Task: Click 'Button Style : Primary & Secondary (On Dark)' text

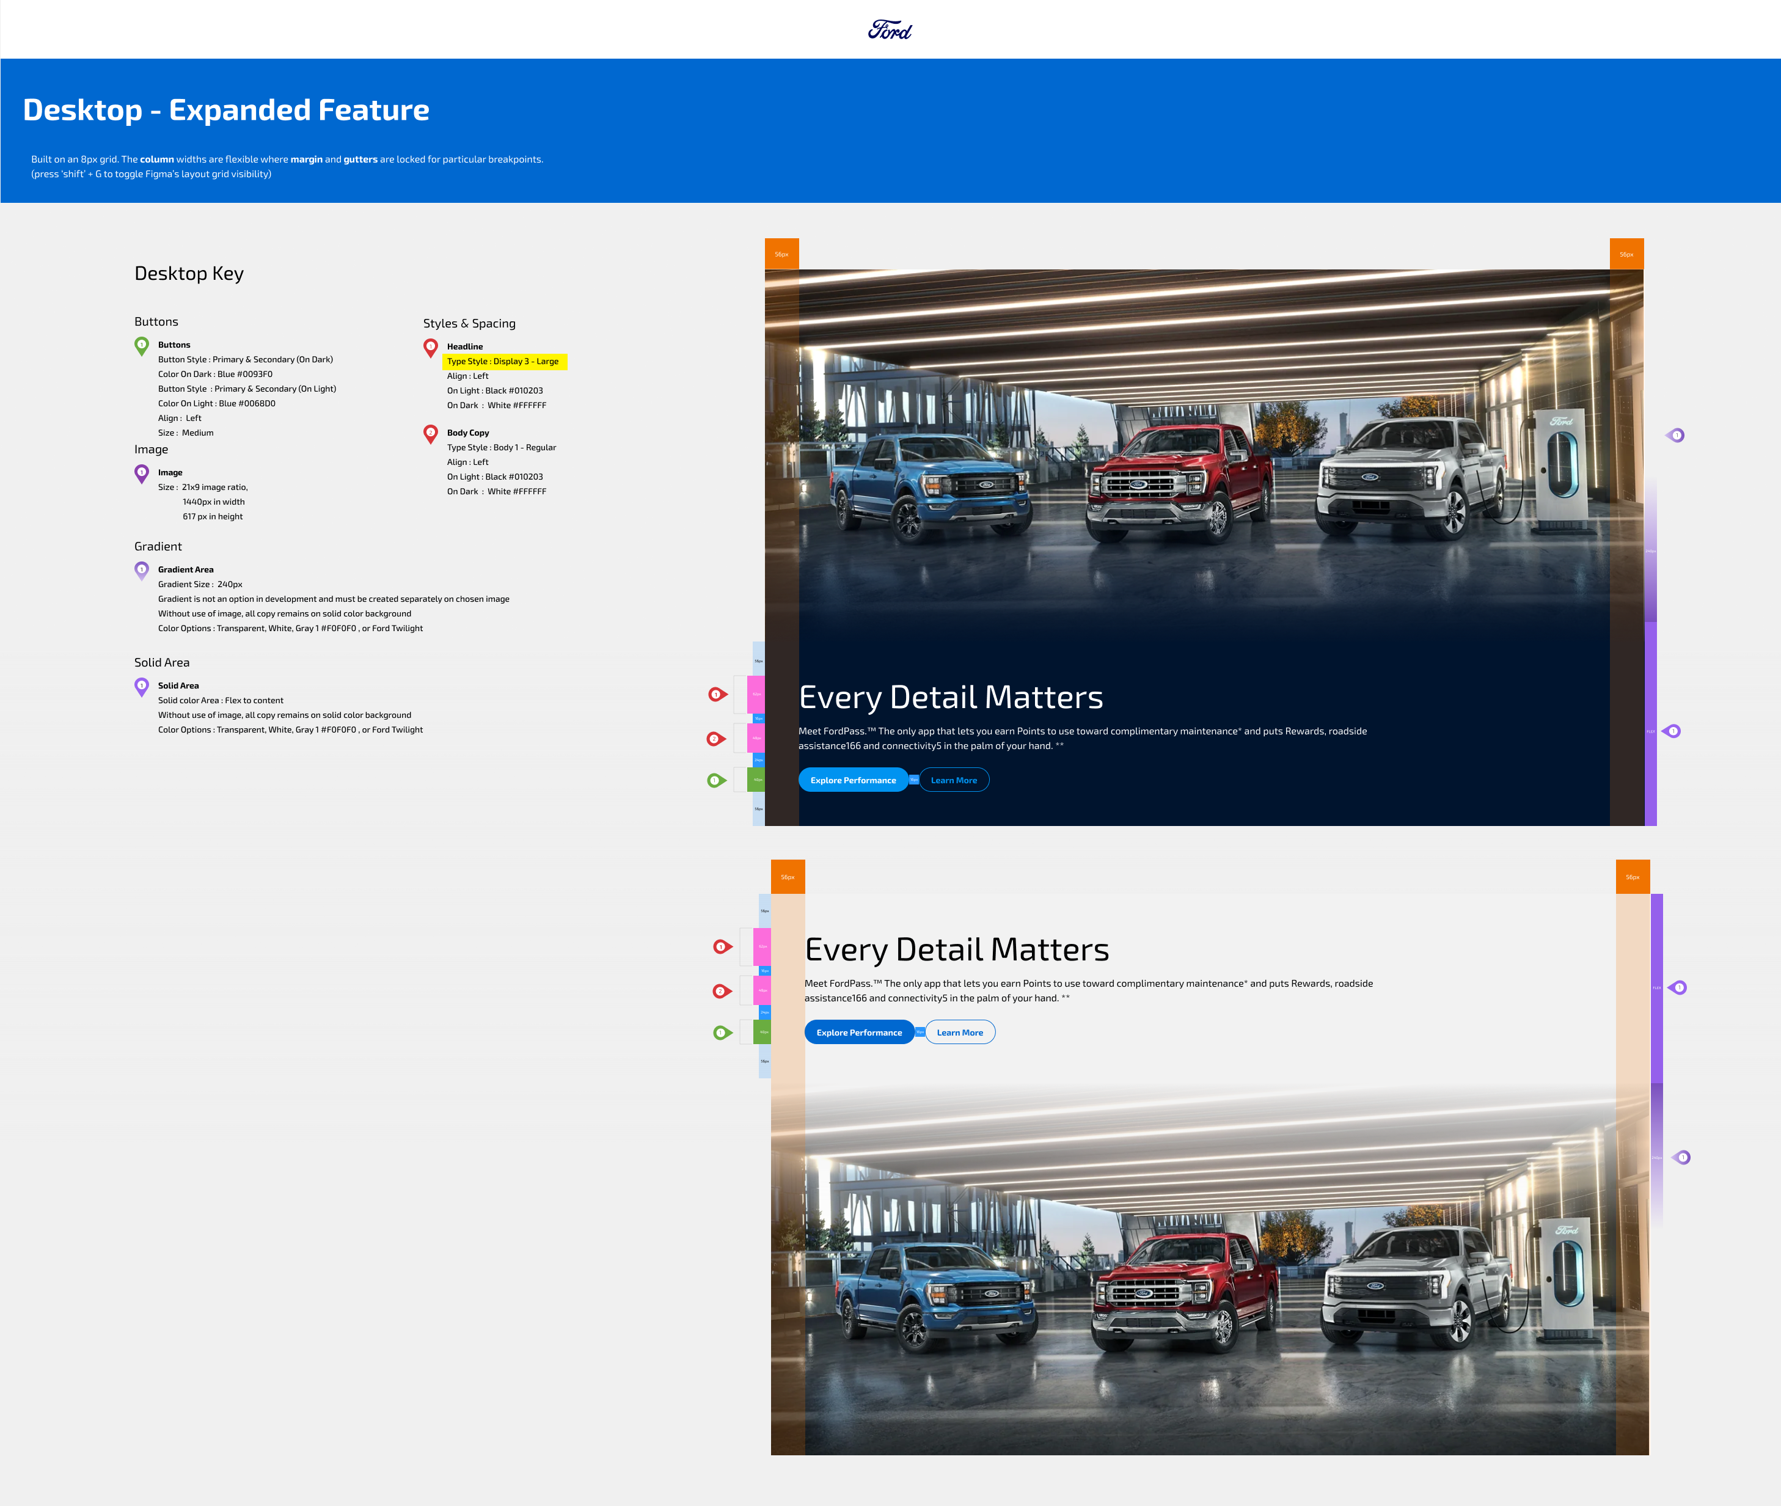Action: coord(246,359)
